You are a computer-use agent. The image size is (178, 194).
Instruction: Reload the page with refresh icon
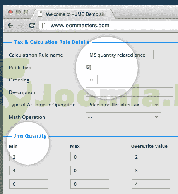(x=32, y=25)
